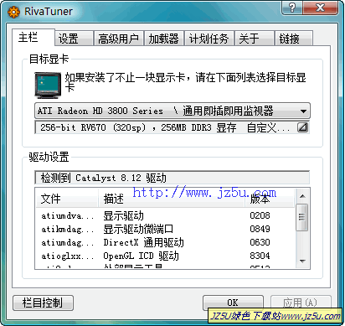Viewport: 345px width, 326px height.
Task: Click the driver list scrollbar thumb
Action: click(302, 217)
